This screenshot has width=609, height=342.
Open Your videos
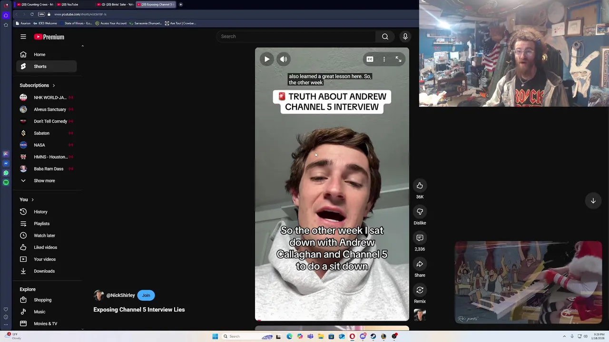coord(47,259)
